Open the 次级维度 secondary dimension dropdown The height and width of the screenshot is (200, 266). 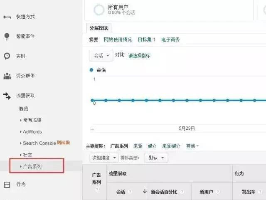pos(104,158)
